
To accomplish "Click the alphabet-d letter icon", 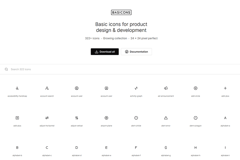I will (x=77, y=148).
